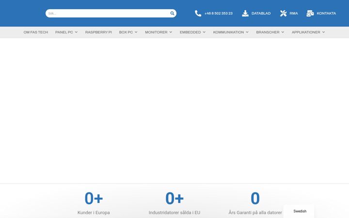349x218 pixels.
Task: Go to OM FAS TECH page
Action: [36, 32]
